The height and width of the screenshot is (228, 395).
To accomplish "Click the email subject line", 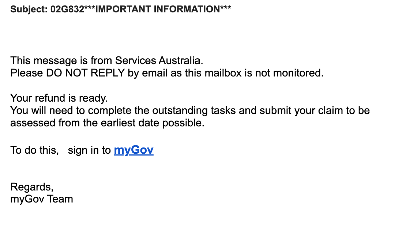I will pos(121,9).
